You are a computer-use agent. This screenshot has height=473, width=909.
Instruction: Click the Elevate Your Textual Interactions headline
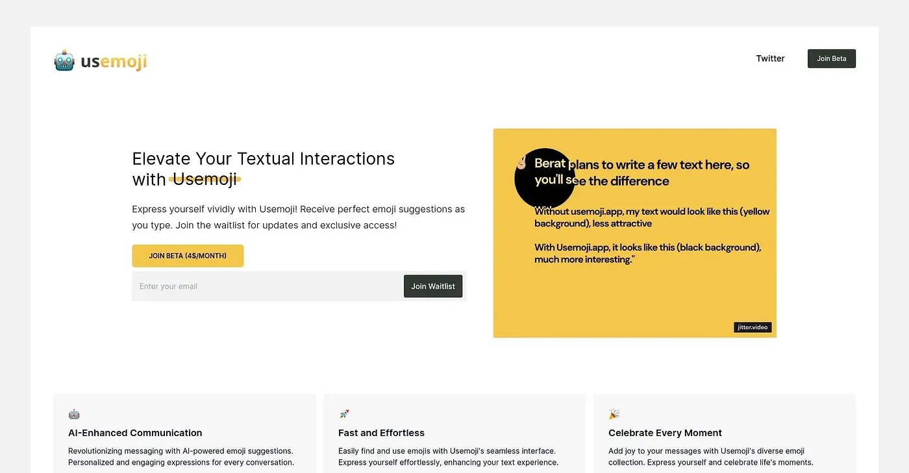(263, 169)
